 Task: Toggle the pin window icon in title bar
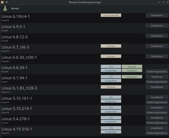(x=7, y=2)
